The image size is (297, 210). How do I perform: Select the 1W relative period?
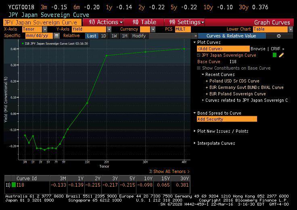pyautogui.click(x=114, y=36)
